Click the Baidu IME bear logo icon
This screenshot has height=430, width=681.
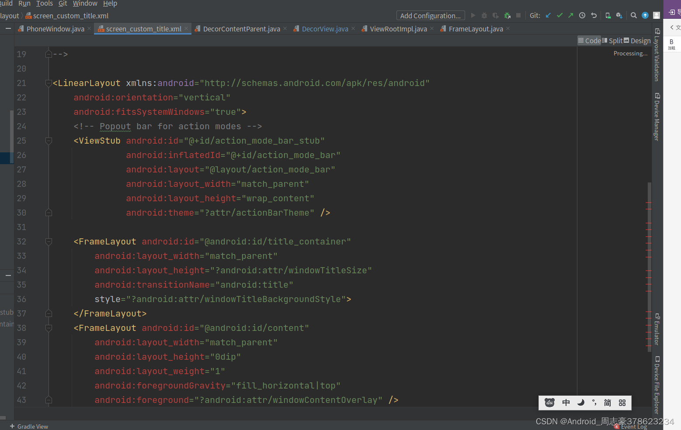549,402
